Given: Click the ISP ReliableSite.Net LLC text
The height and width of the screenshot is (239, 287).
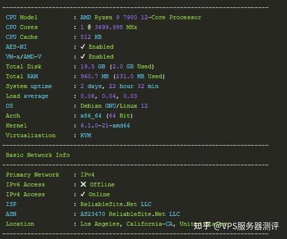Looking at the screenshot, I should pyautogui.click(x=116, y=204).
